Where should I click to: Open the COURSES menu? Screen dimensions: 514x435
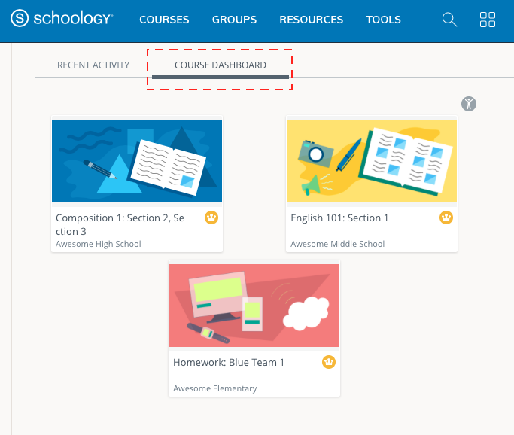point(164,20)
